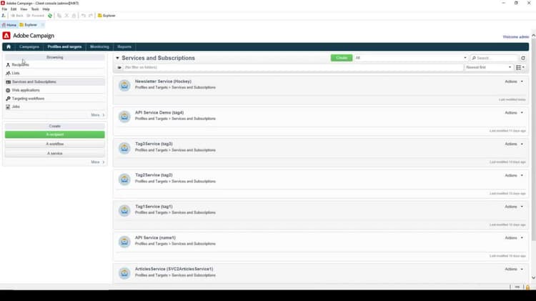
Task: Click the vertical scrollbar down arrow
Action: click(533, 277)
